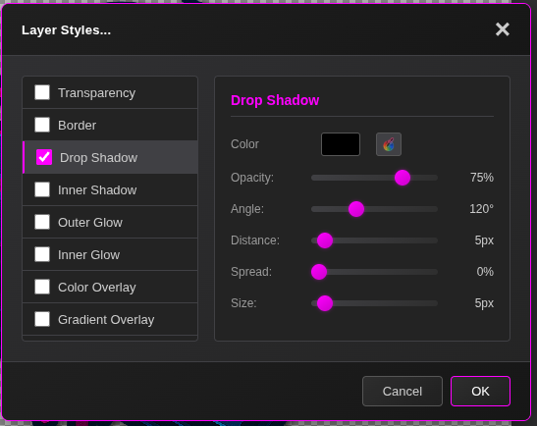537x426 pixels.
Task: Dismiss changes with the Cancel button
Action: tap(403, 391)
